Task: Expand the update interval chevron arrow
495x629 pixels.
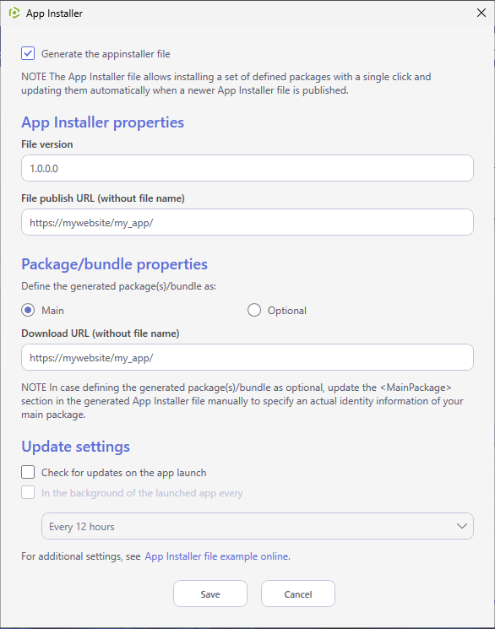Action: tap(462, 526)
